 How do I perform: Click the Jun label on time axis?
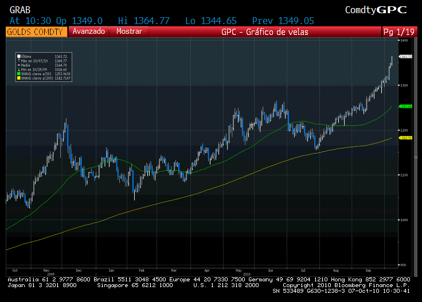pyautogui.click(x=271, y=270)
